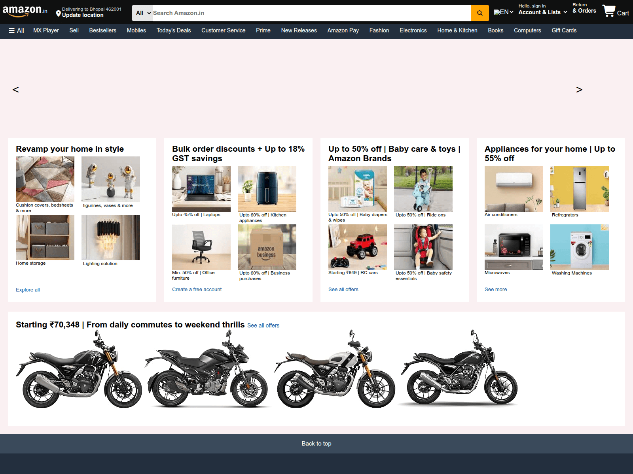Open Kitchen appliances air fryer thumbnail
633x474 pixels.
267,189
